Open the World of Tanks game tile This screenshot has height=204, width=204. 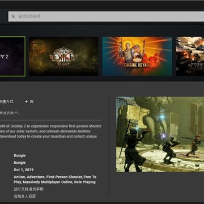pos(190,56)
